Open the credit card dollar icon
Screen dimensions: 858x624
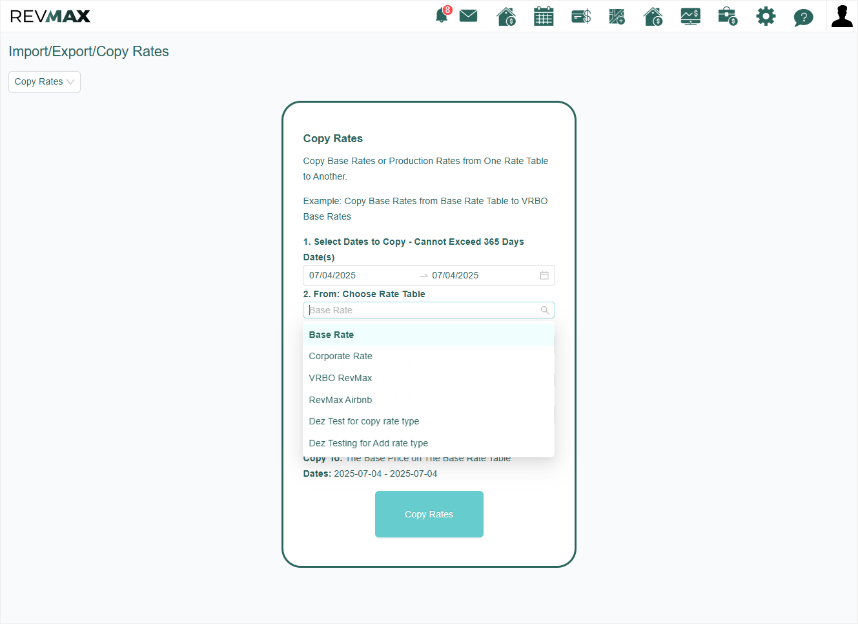(581, 16)
